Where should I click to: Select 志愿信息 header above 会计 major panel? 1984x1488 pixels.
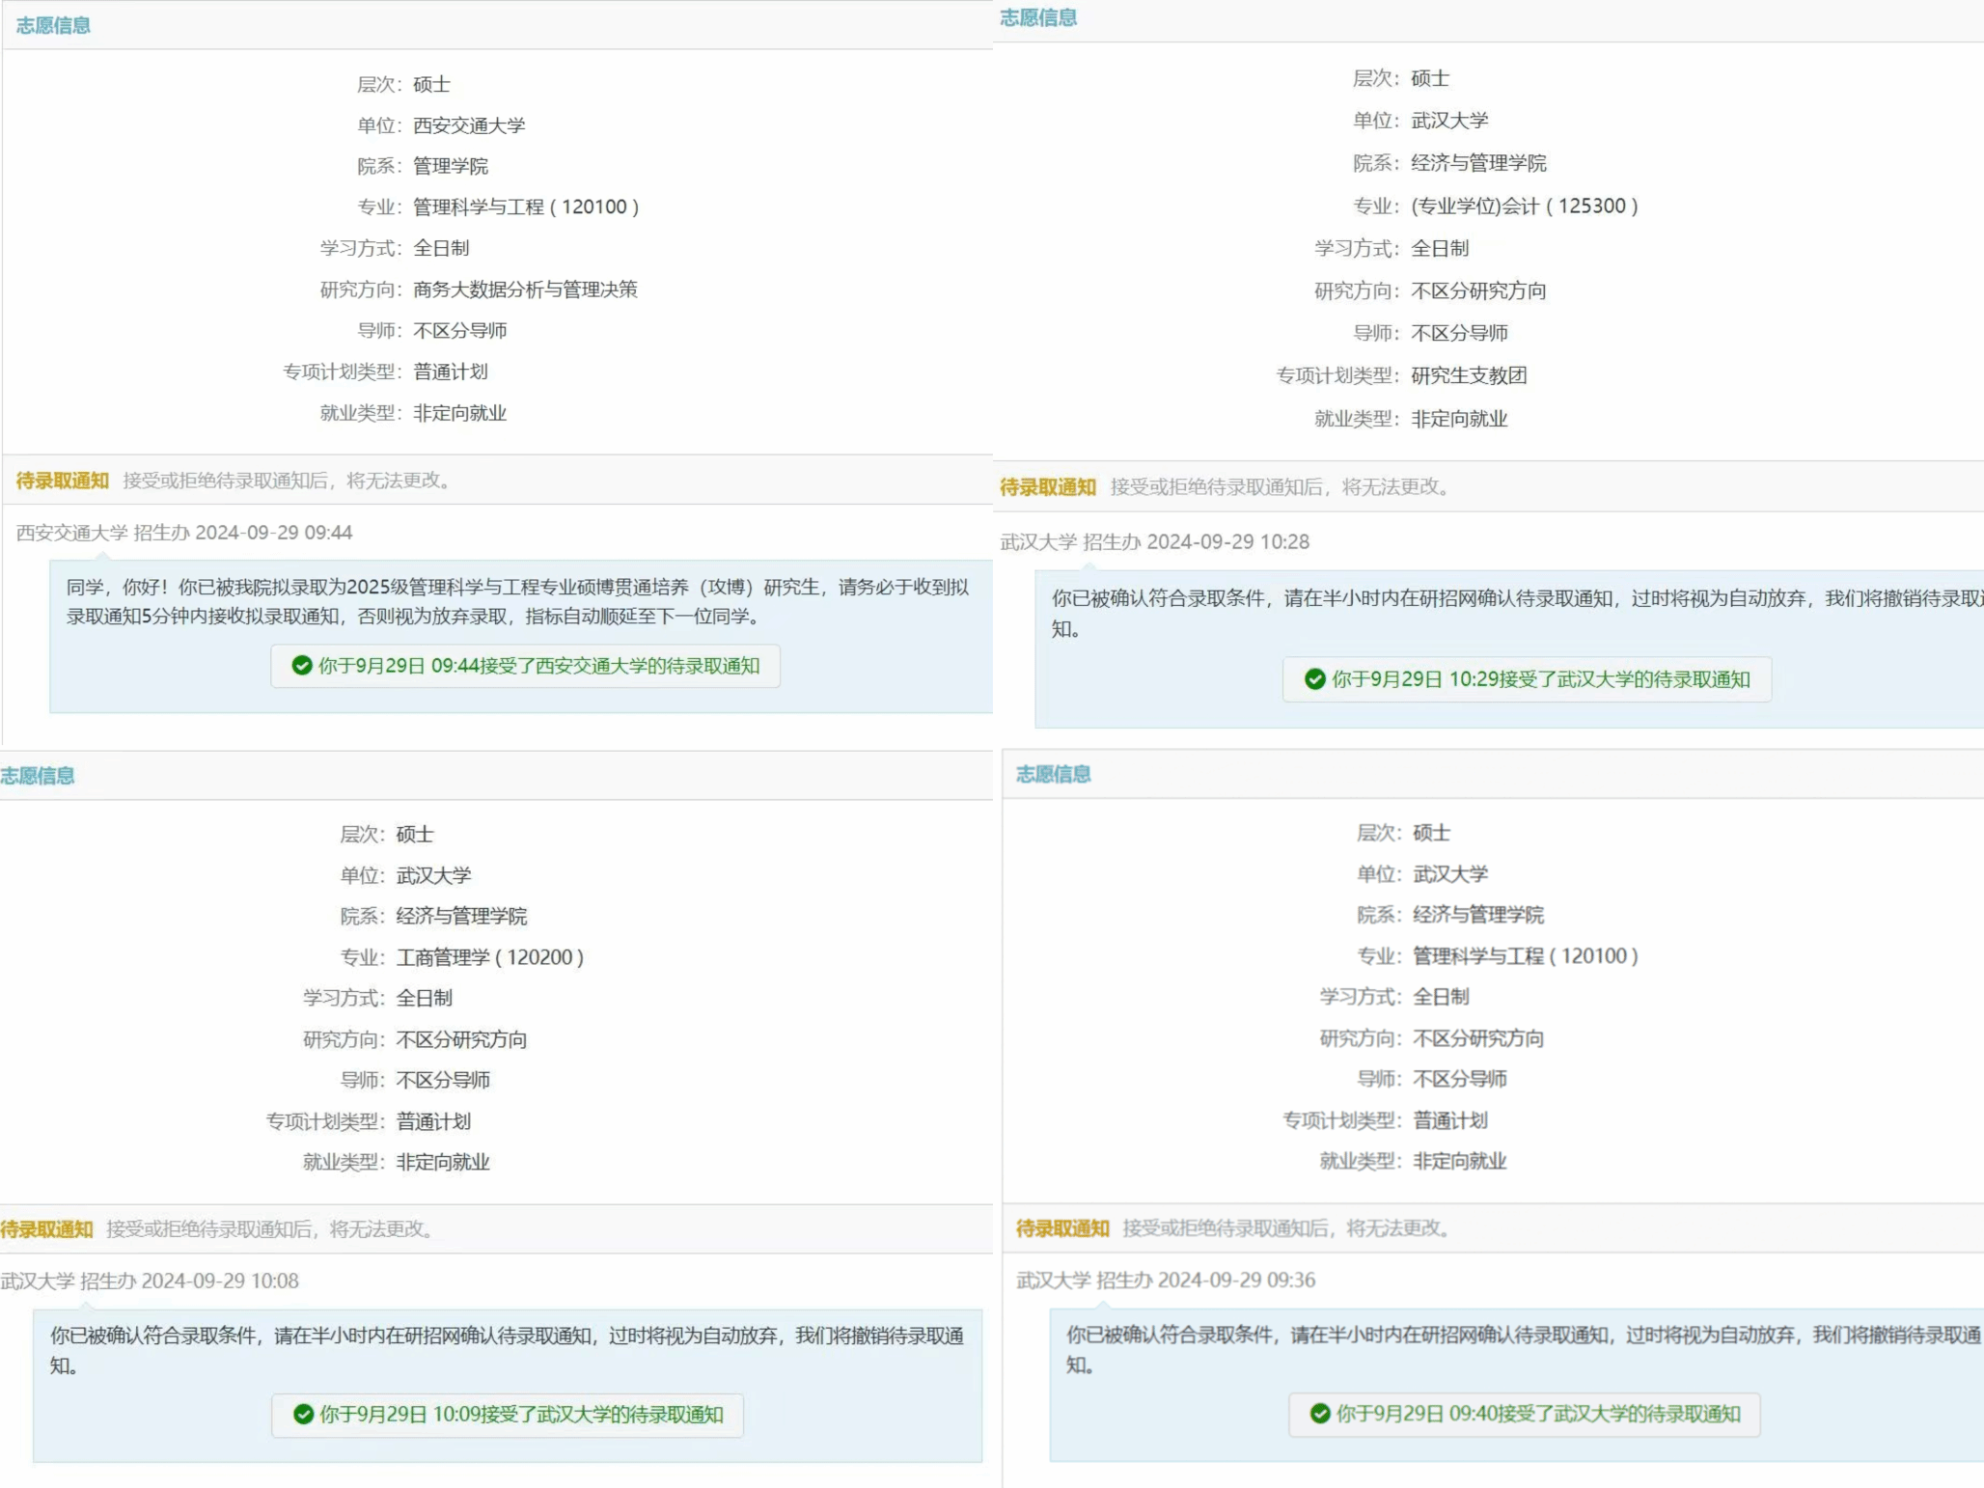tap(1038, 17)
